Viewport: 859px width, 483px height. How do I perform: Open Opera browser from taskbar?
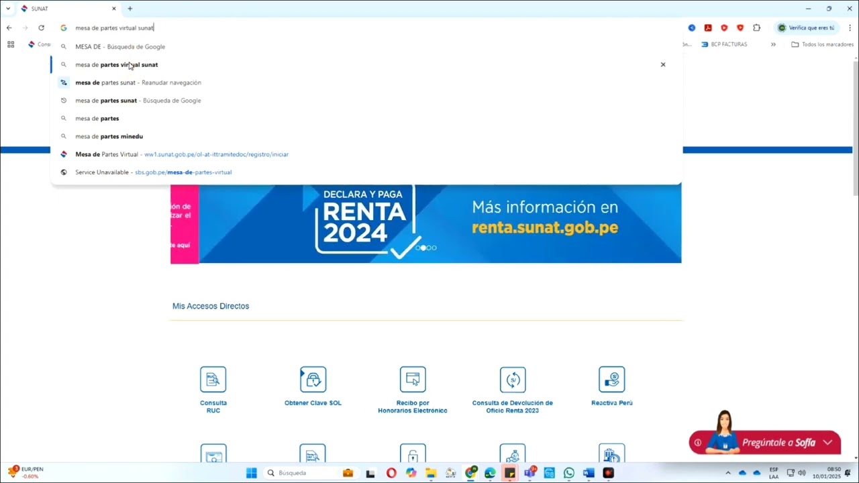391,473
